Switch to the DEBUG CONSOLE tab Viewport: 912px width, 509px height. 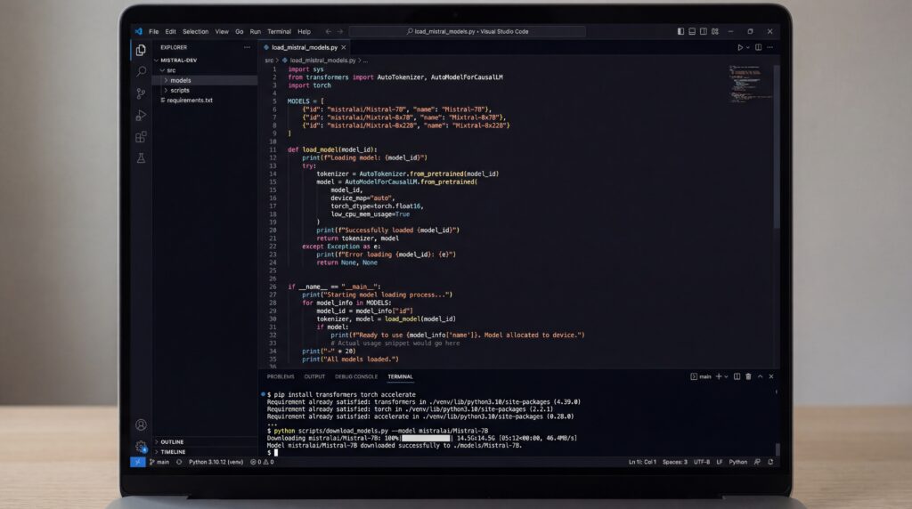pos(356,376)
